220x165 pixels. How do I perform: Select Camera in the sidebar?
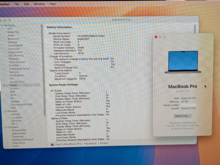point(12,42)
